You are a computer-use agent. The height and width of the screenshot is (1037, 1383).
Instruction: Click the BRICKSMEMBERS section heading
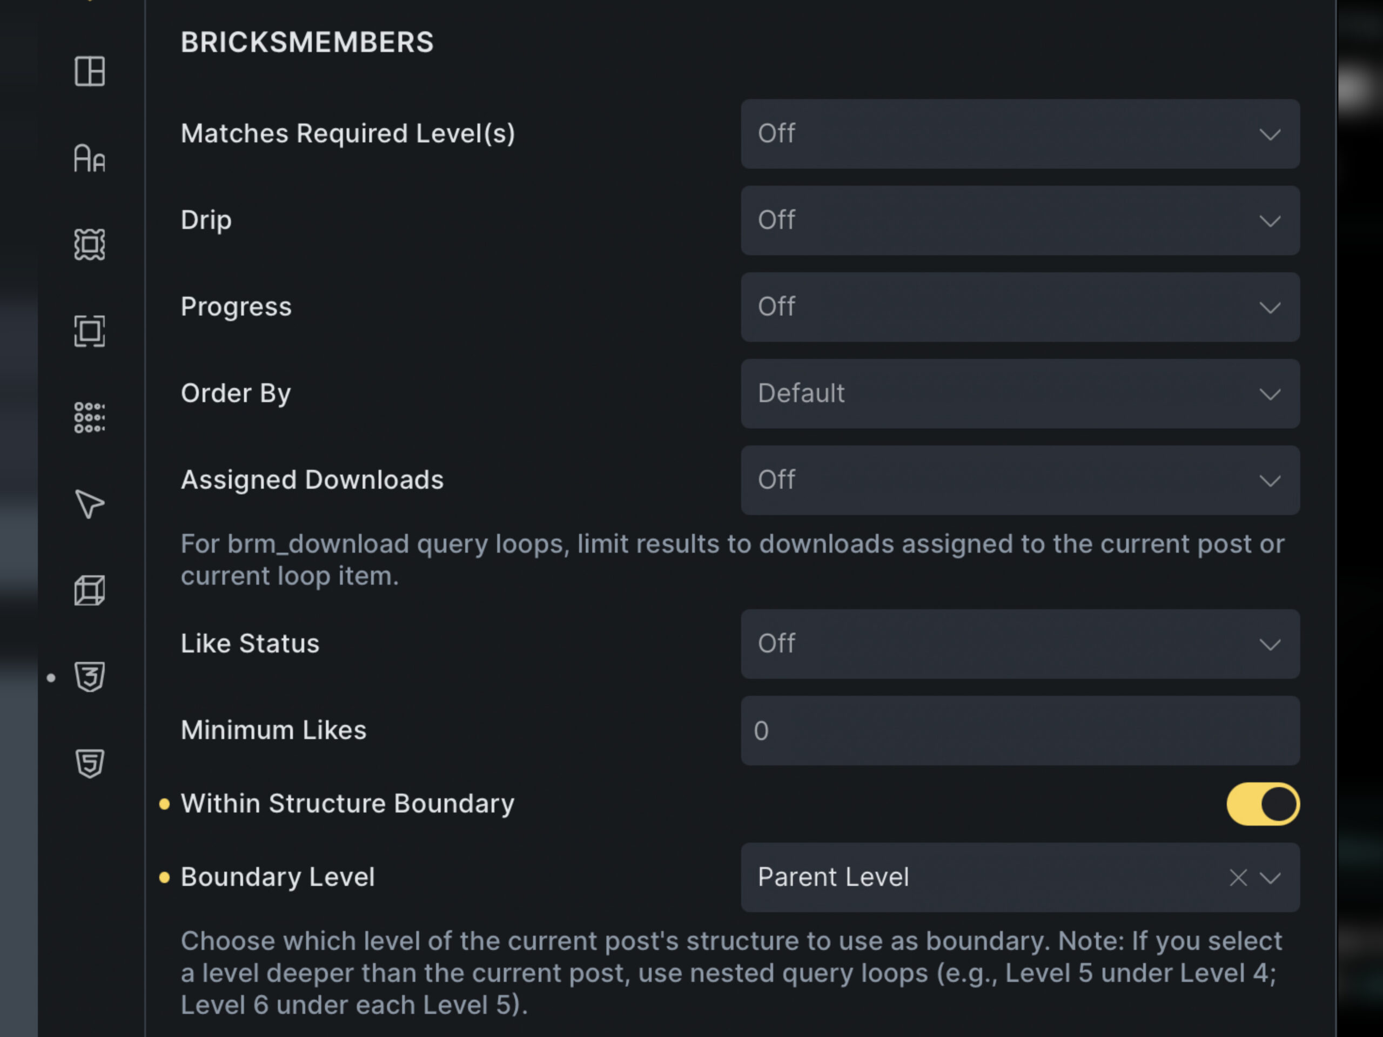point(307,43)
